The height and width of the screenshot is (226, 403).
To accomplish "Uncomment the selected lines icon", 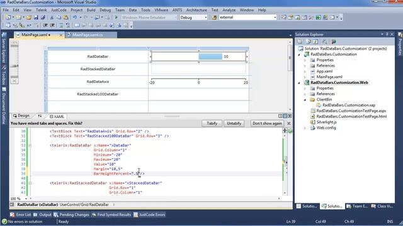I will tap(68, 25).
